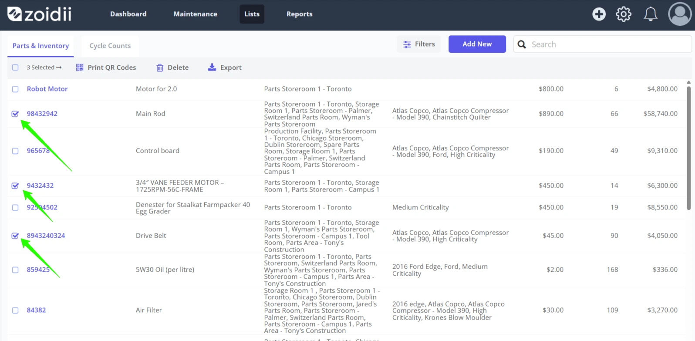Viewport: 695px width, 341px height.
Task: Click the Add New button
Action: point(477,44)
